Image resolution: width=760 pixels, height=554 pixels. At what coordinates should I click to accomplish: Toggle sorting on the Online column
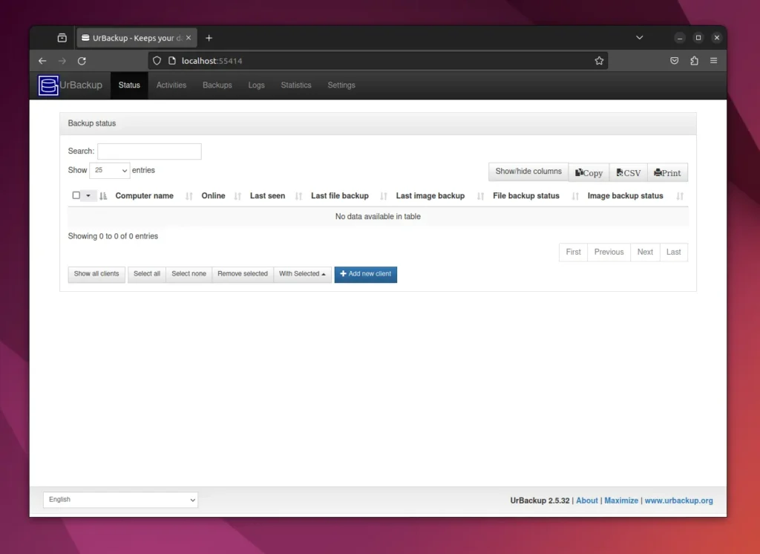(213, 195)
